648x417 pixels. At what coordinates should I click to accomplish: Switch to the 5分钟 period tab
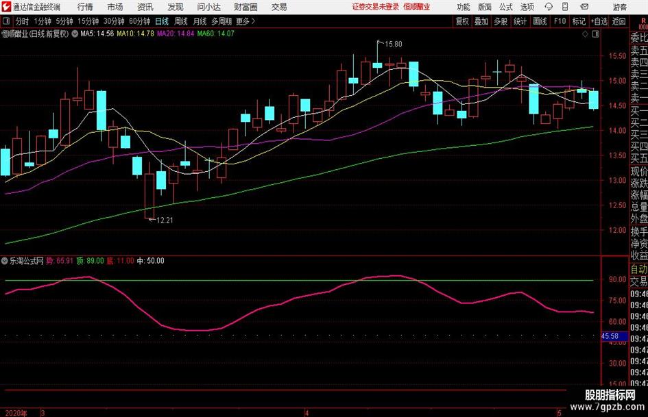click(64, 21)
